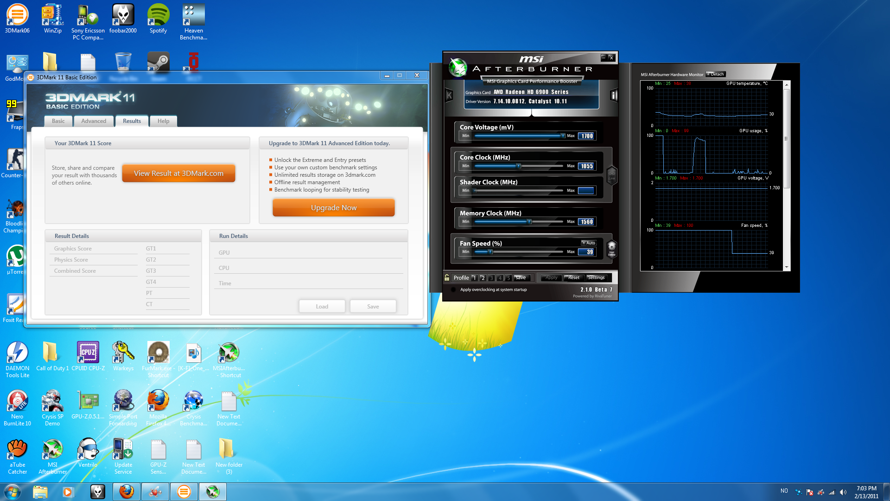
Task: Click the empty Shader Clock value field
Action: pyautogui.click(x=586, y=191)
